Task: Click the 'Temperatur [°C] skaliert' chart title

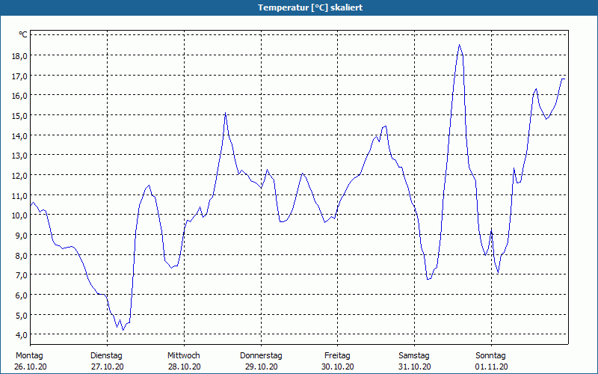Action: click(x=310, y=7)
